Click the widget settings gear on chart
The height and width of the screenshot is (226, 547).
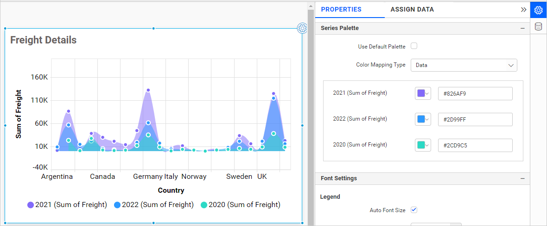pos(302,28)
